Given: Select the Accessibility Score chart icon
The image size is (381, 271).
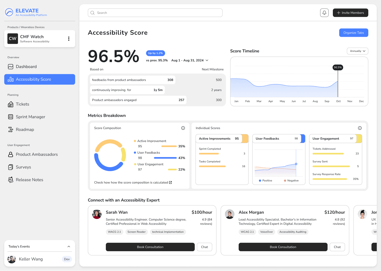Looking at the screenshot, I should point(11,79).
